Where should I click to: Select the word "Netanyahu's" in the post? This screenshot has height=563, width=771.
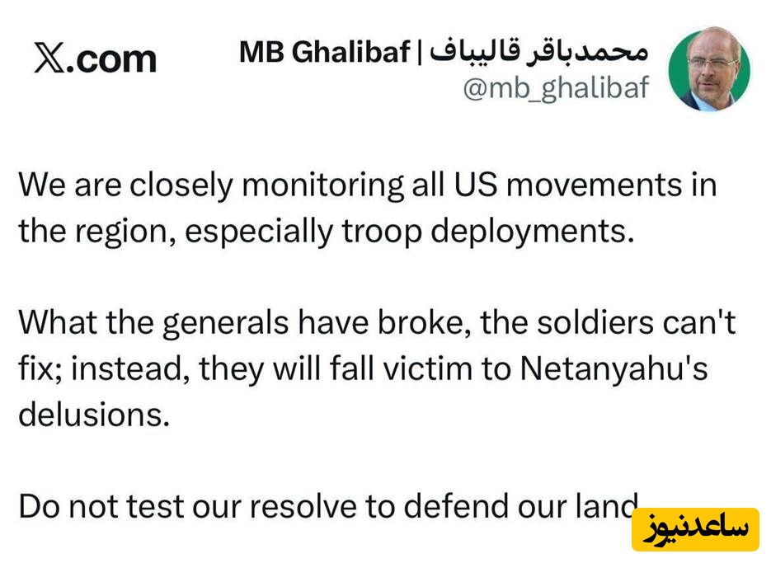click(x=614, y=368)
